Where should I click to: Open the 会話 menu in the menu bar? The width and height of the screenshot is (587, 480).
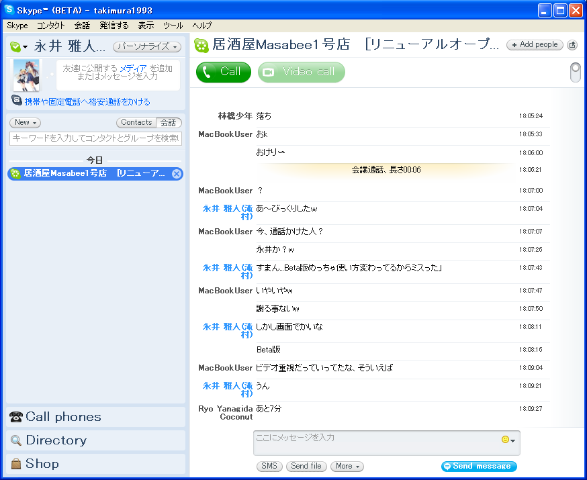(x=82, y=26)
